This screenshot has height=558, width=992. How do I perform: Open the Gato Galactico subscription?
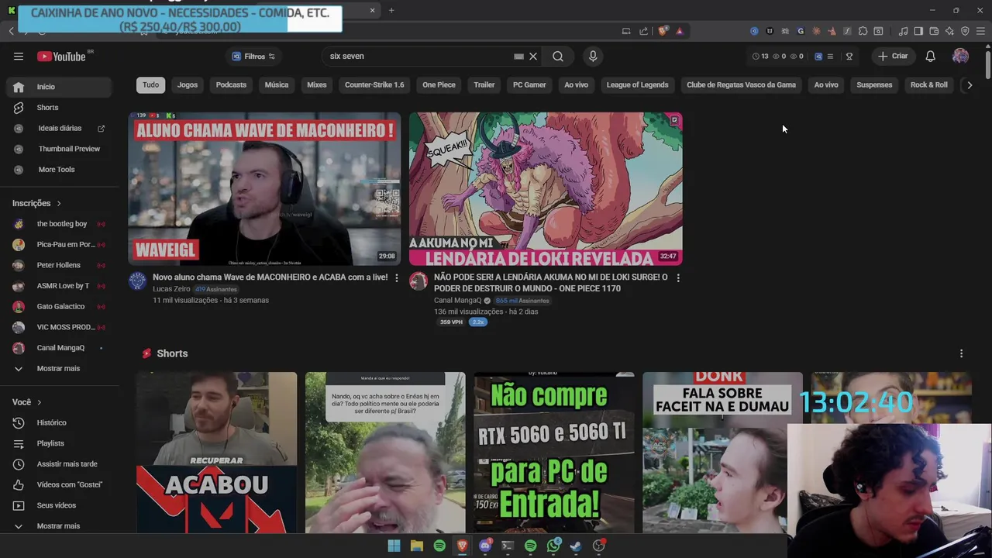58,306
